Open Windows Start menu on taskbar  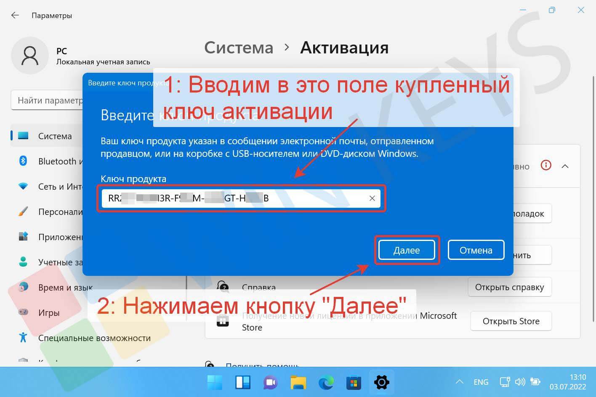coord(215,382)
